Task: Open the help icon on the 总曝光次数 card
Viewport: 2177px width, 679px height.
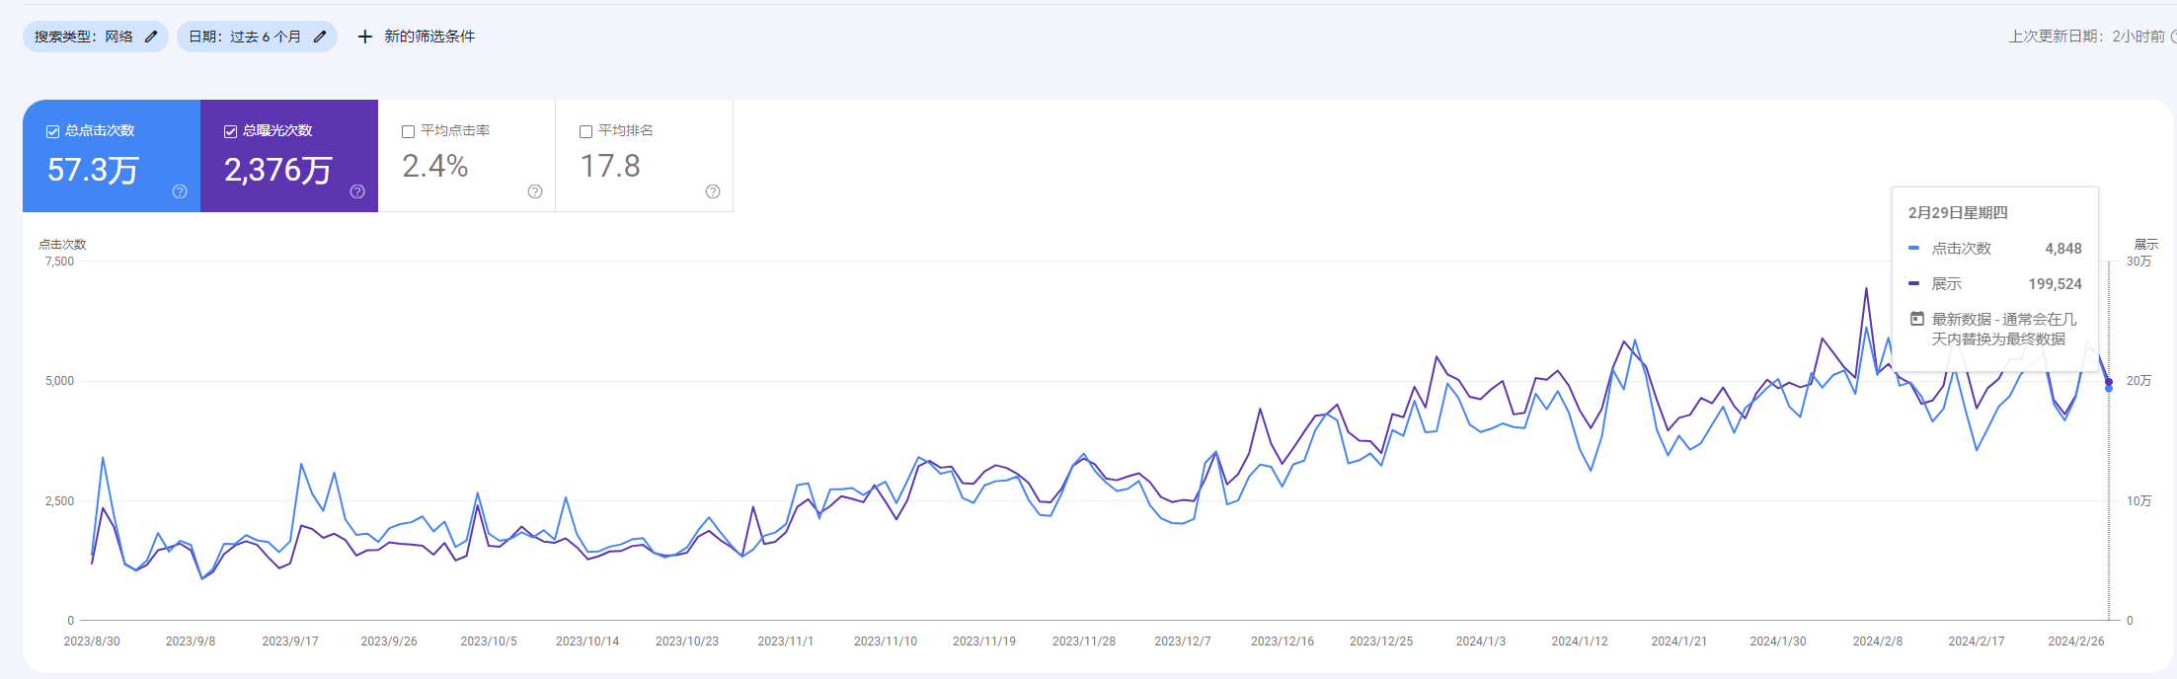Action: click(x=357, y=191)
